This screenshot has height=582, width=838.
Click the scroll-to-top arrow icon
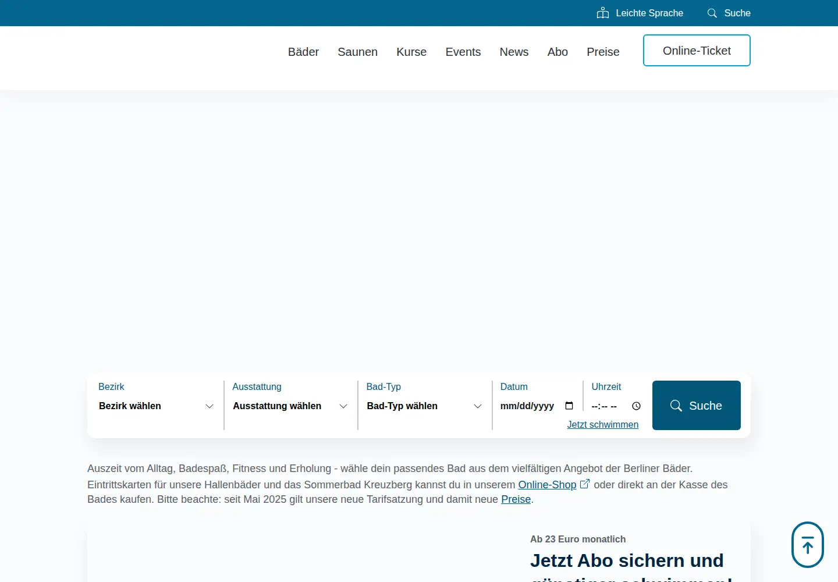coord(808,545)
